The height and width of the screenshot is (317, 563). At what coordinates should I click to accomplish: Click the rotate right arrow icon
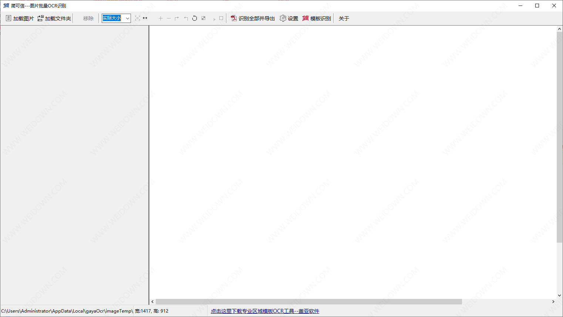(177, 18)
